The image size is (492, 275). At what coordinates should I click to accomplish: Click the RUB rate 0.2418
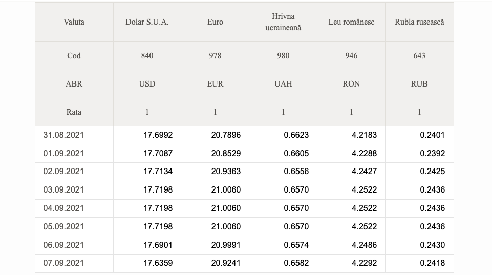[433, 263]
